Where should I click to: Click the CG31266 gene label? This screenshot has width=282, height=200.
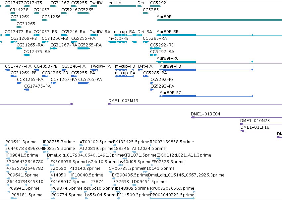(51, 17)
